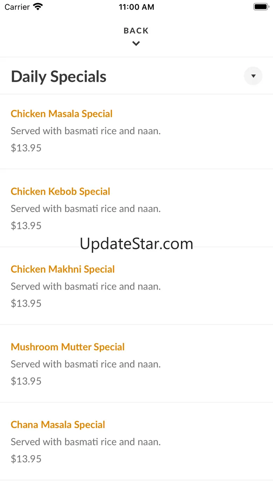Choose the Chicken Makhni Special title
Screen dimensions: 273x485
[63, 269]
